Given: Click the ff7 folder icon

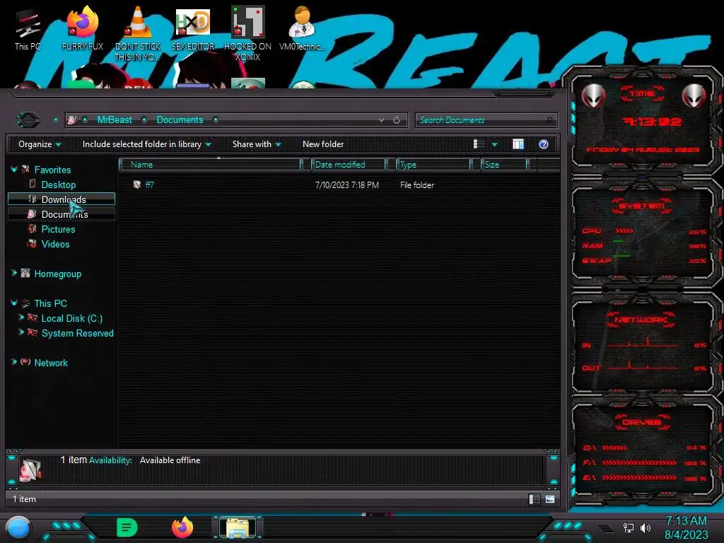Looking at the screenshot, I should point(137,185).
